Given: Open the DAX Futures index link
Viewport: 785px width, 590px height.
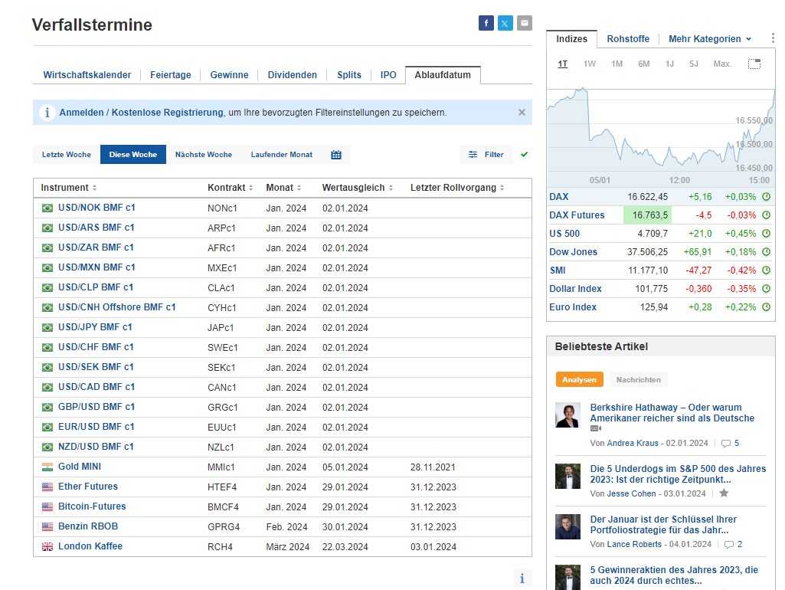Looking at the screenshot, I should pyautogui.click(x=577, y=215).
